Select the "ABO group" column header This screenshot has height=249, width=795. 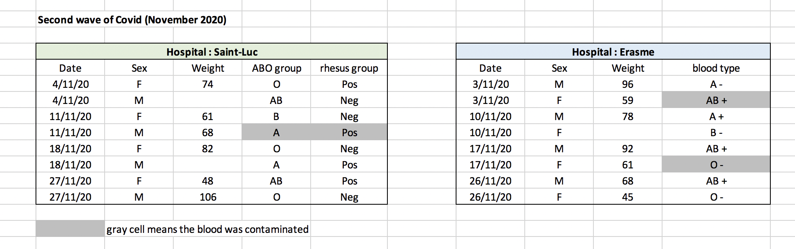tap(276, 68)
